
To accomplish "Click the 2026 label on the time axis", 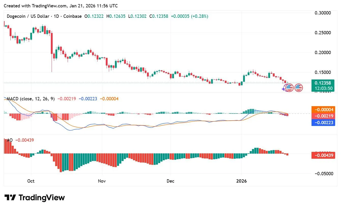I will tap(242, 181).
